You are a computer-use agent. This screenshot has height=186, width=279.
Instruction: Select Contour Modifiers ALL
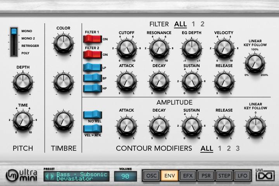[207, 148]
